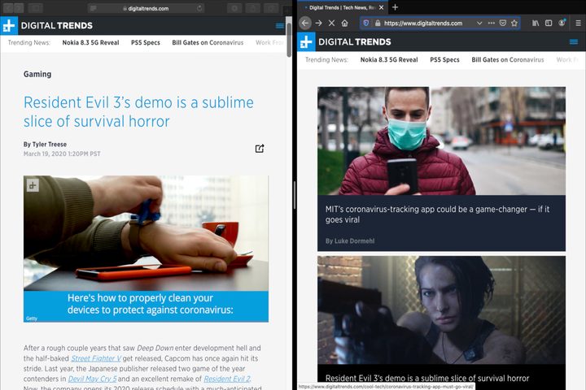Bookmark this page with the star icon
This screenshot has height=390, width=586.
[514, 23]
